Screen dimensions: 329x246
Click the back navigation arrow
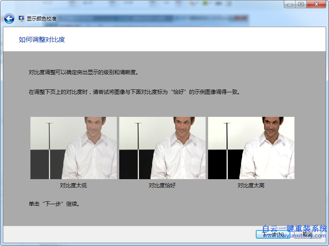click(x=8, y=18)
